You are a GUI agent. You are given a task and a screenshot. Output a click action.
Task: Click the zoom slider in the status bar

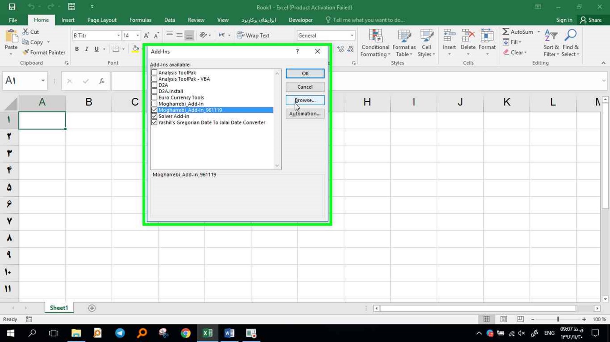coord(558,319)
